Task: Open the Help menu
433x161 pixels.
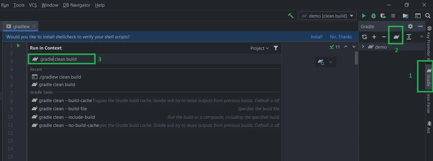Action: tap(100, 5)
